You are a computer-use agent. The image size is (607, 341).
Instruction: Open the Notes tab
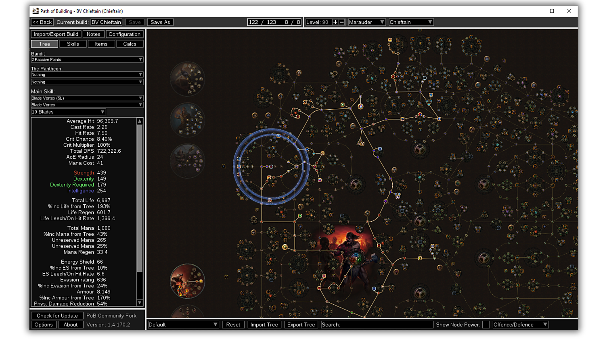[x=94, y=34]
